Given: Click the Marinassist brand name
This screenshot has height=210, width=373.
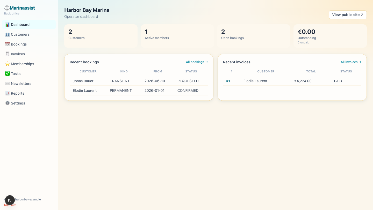Looking at the screenshot, I should point(22,8).
